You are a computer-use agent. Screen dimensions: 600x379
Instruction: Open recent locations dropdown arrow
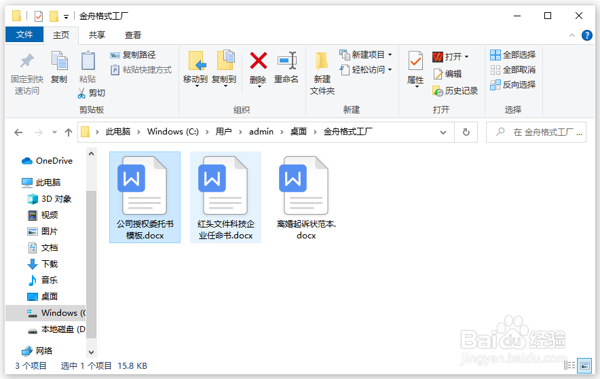tap(54, 132)
